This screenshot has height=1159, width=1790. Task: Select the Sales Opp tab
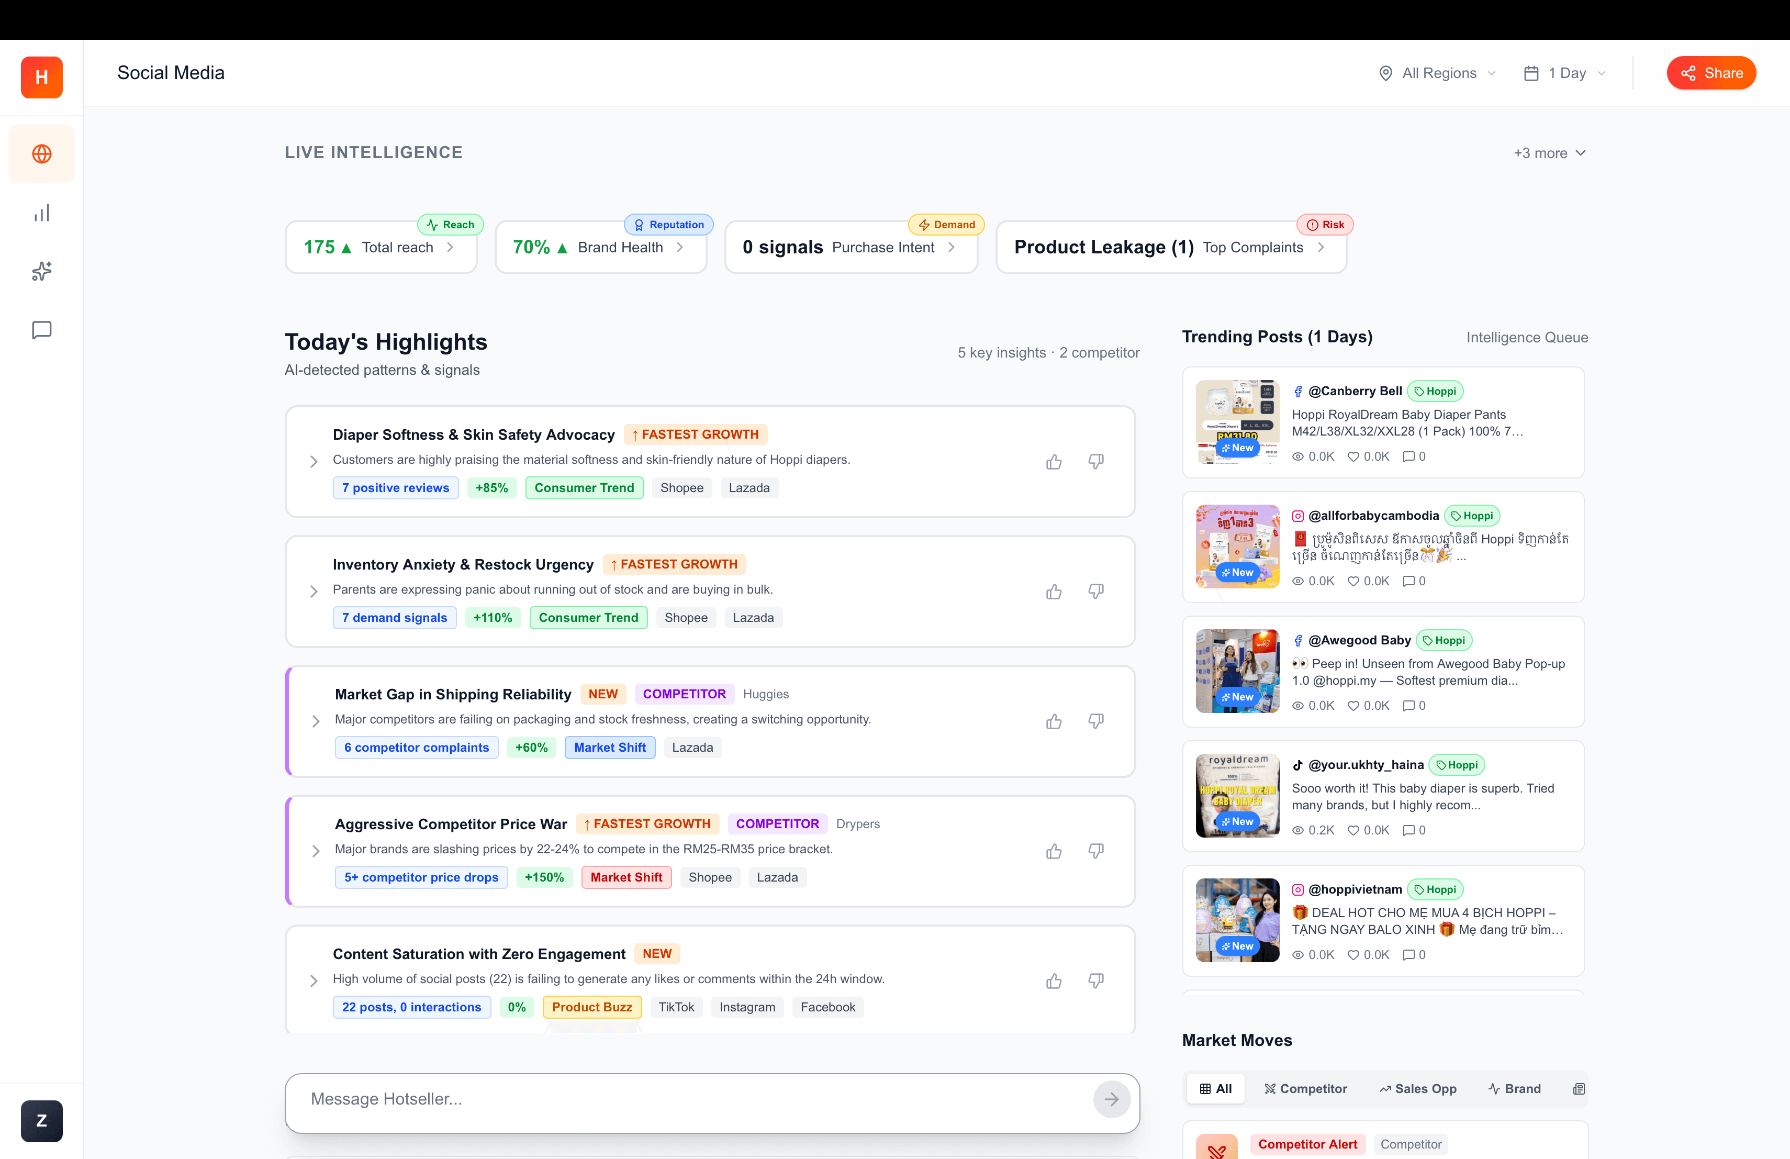coord(1418,1089)
